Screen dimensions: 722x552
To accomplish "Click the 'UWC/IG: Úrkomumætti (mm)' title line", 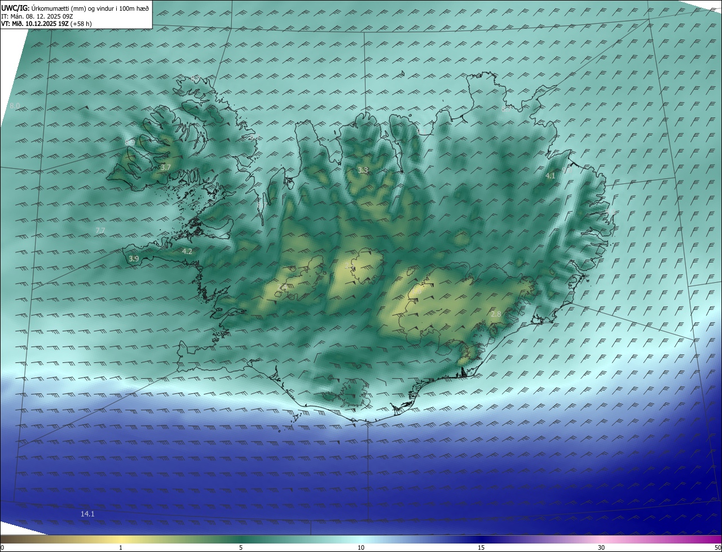I will (75, 8).
